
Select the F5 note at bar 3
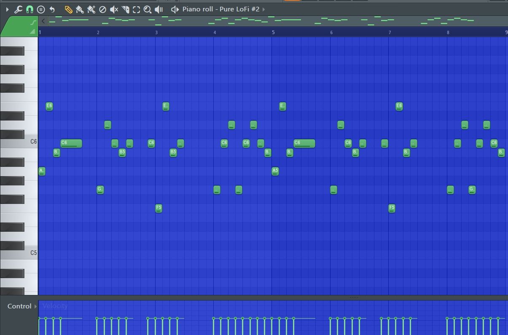[x=159, y=208]
